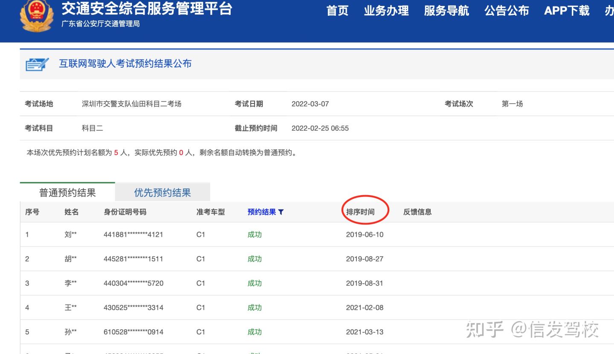The height and width of the screenshot is (354, 614).
Task: Open the 业务办理 business handling menu
Action: pyautogui.click(x=386, y=12)
